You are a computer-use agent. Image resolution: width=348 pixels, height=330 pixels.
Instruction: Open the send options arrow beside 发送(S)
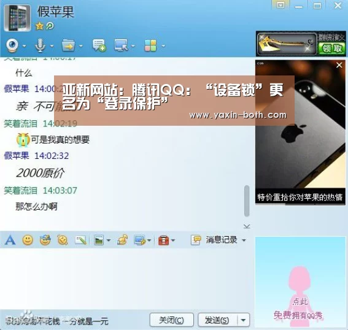coord(244,320)
